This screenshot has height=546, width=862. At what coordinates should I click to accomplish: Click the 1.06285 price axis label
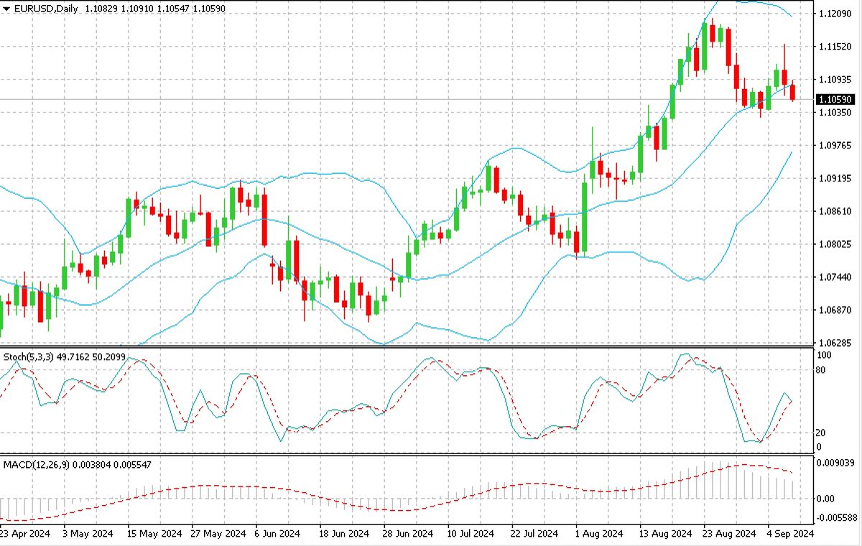click(835, 343)
